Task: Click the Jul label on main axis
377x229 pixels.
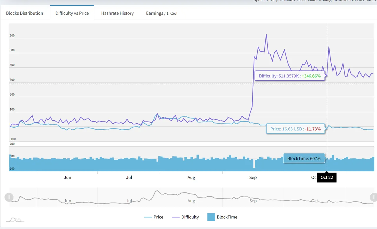Action: (129, 177)
